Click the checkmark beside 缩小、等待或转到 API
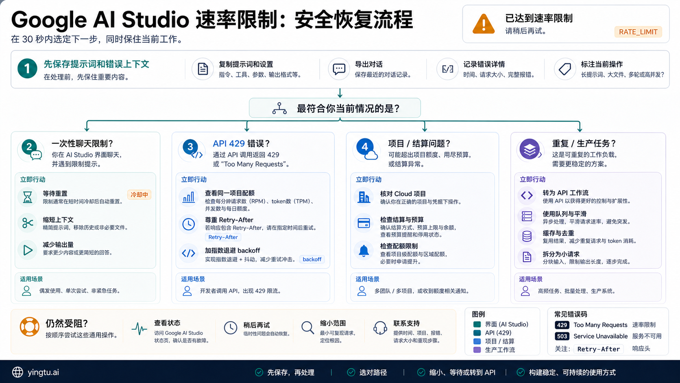Viewport: 680px width, 383px height. pyautogui.click(x=421, y=372)
